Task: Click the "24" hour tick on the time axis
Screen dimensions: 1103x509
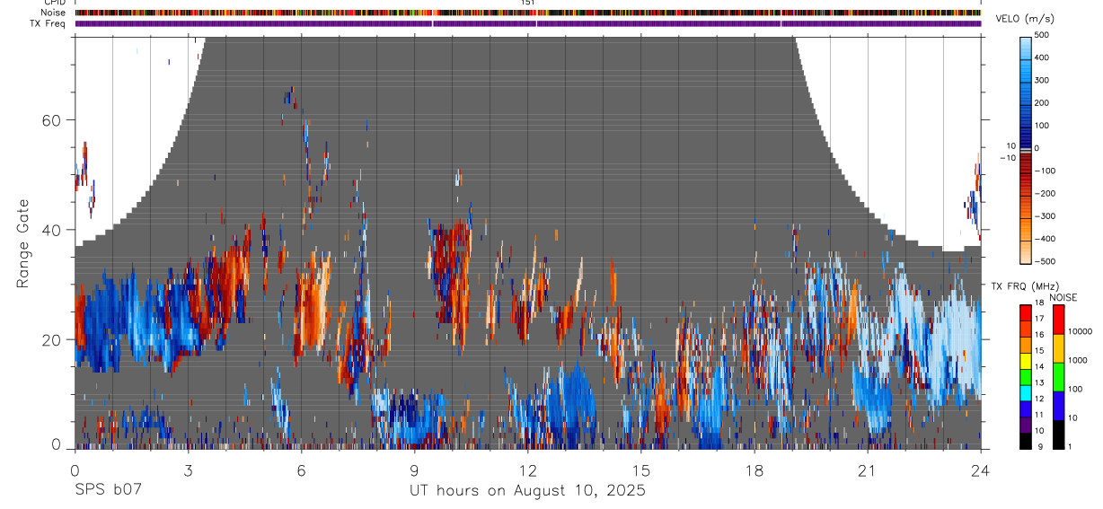Action: click(x=981, y=470)
